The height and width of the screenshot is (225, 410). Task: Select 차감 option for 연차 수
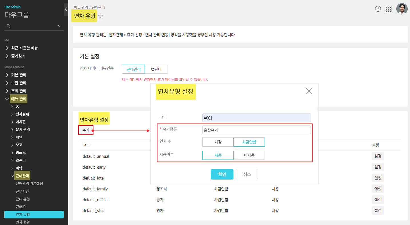218,142
